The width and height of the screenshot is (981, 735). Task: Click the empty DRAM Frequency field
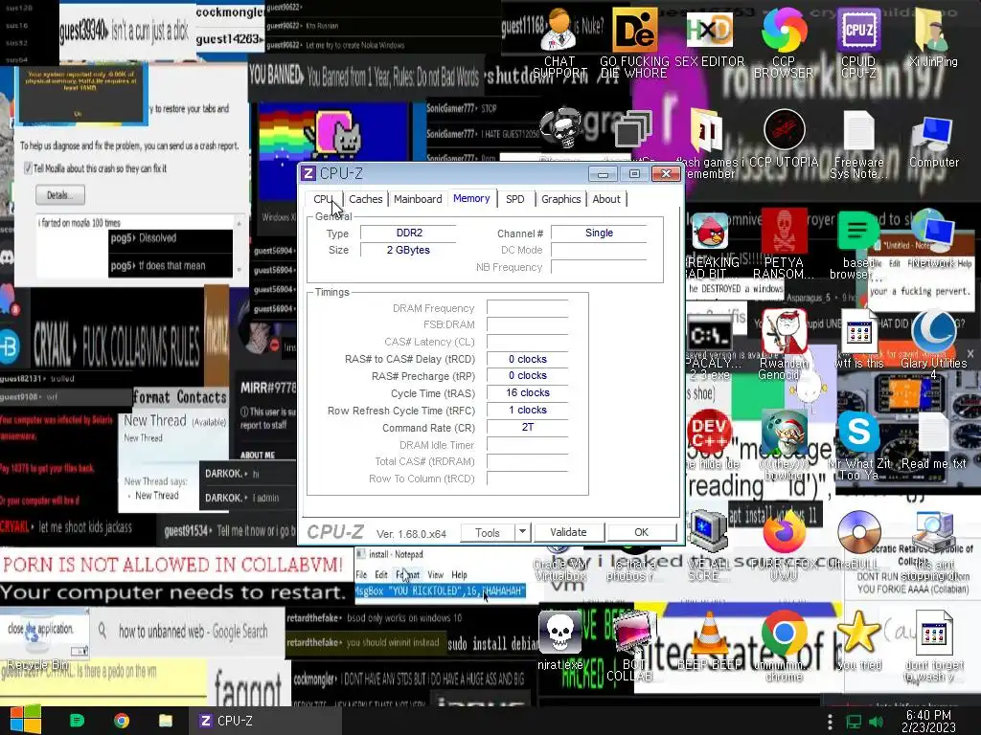[528, 308]
